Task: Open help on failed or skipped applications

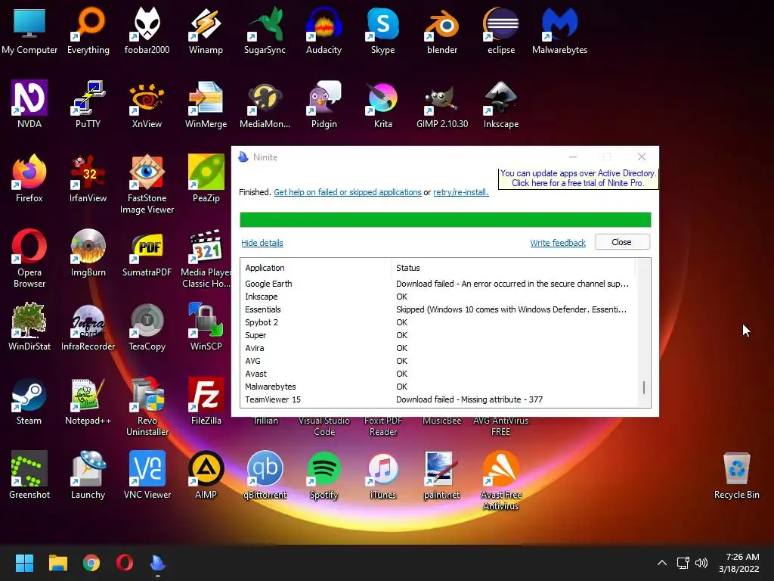Action: pyautogui.click(x=348, y=192)
